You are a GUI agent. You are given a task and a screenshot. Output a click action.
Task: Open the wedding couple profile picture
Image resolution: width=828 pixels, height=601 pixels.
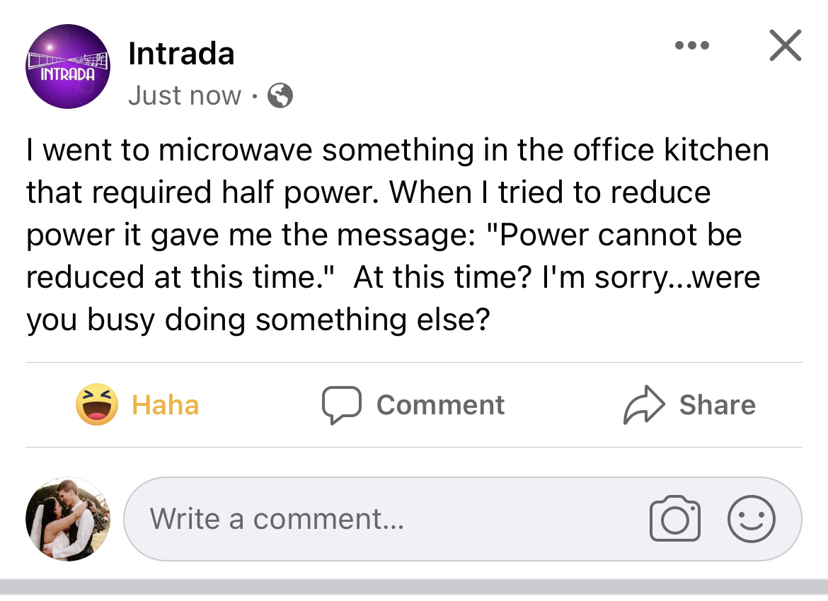[68, 520]
